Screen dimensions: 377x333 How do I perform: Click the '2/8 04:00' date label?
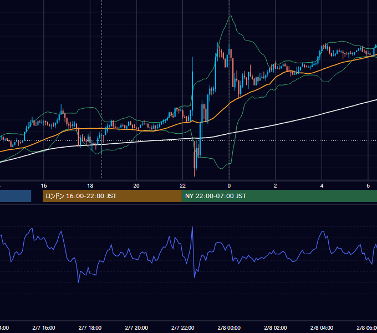tap(322, 327)
